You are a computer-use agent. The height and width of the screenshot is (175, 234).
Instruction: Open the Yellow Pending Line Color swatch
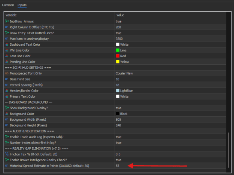click(118, 62)
